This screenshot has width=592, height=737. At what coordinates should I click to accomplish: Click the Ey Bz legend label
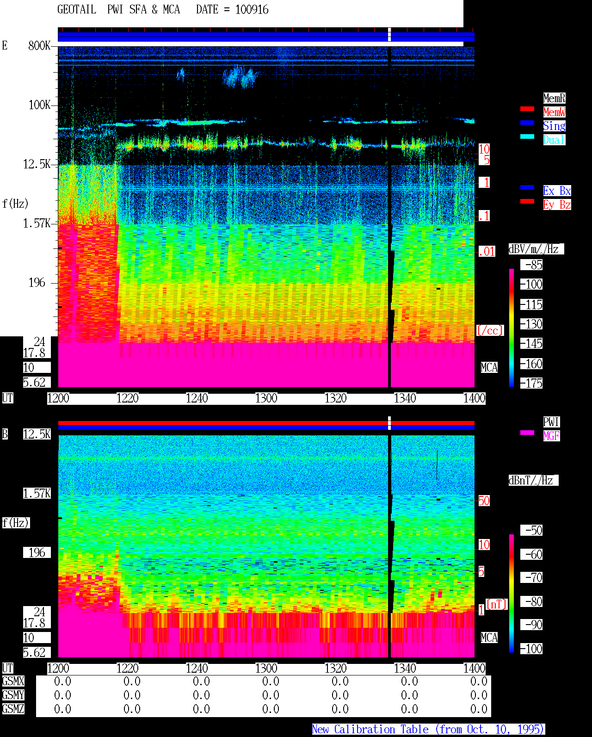pyautogui.click(x=557, y=204)
